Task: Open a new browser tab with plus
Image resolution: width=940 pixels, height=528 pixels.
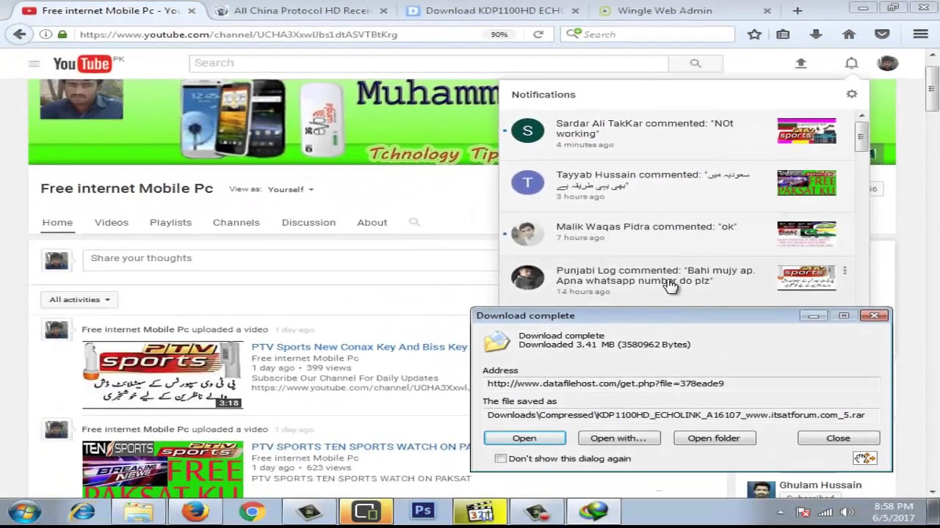Action: pos(798,10)
